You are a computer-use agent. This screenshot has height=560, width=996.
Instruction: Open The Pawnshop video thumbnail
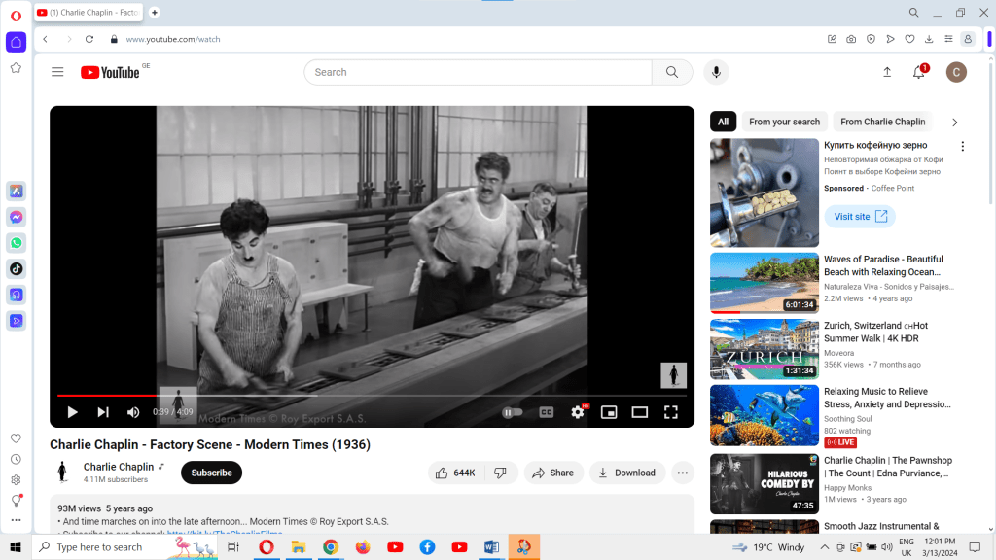coord(765,484)
